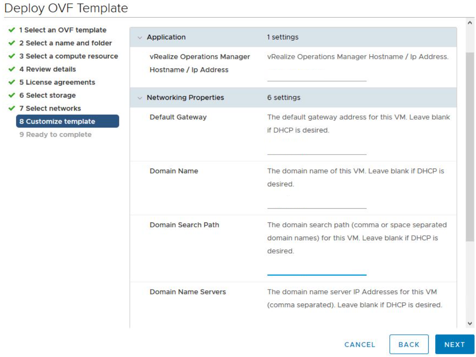
Task: Focus the vRealize Operations Manager hostname field
Action: pos(317,76)
